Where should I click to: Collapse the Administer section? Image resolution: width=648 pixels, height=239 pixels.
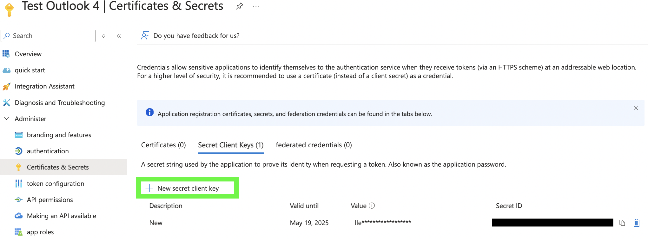coord(6,119)
